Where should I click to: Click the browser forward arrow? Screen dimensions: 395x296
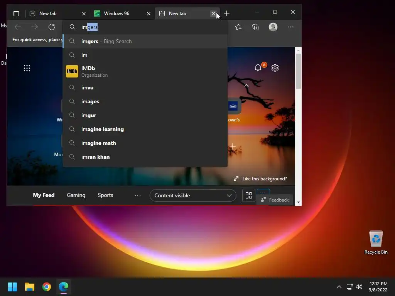[34, 27]
